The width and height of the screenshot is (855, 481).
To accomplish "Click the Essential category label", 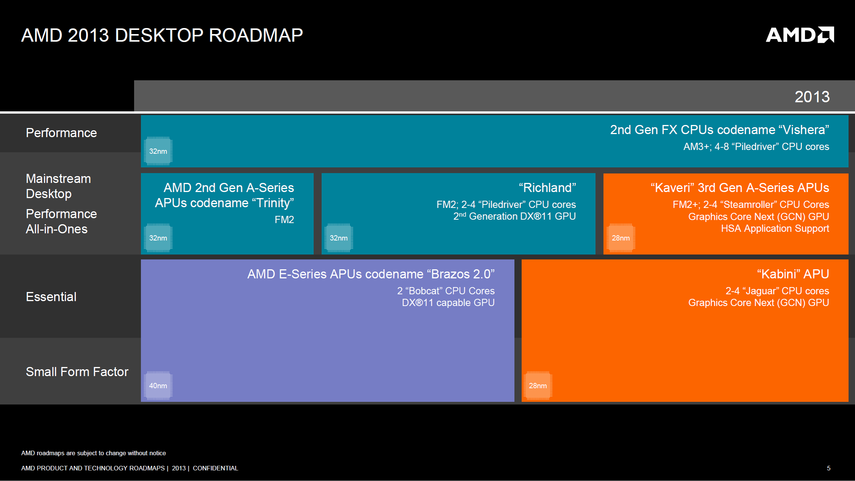I will 51,297.
